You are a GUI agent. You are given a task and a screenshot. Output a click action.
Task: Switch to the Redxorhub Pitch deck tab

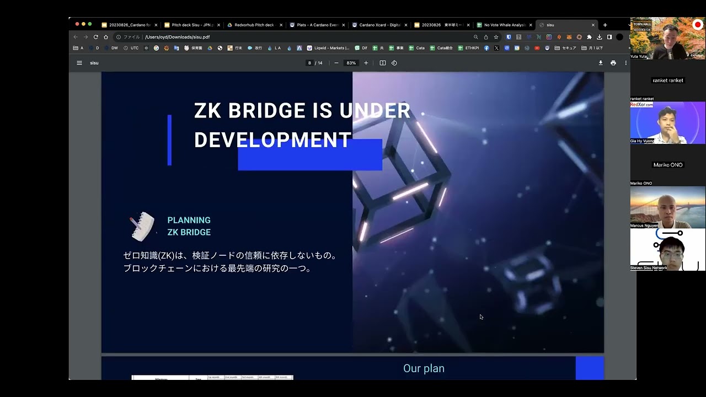click(255, 25)
